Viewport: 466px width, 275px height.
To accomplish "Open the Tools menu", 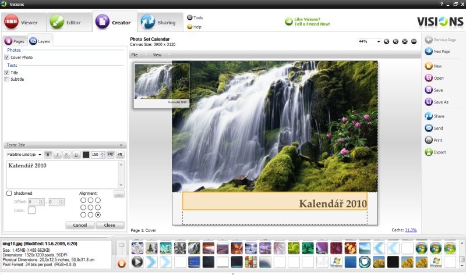I will (195, 17).
